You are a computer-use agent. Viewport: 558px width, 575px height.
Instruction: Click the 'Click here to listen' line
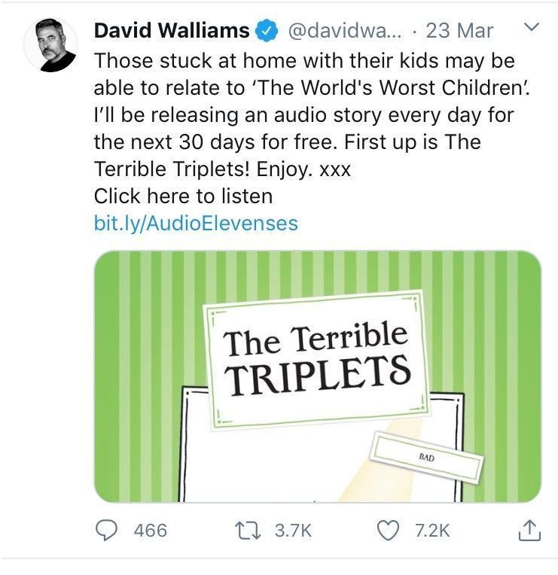[183, 196]
